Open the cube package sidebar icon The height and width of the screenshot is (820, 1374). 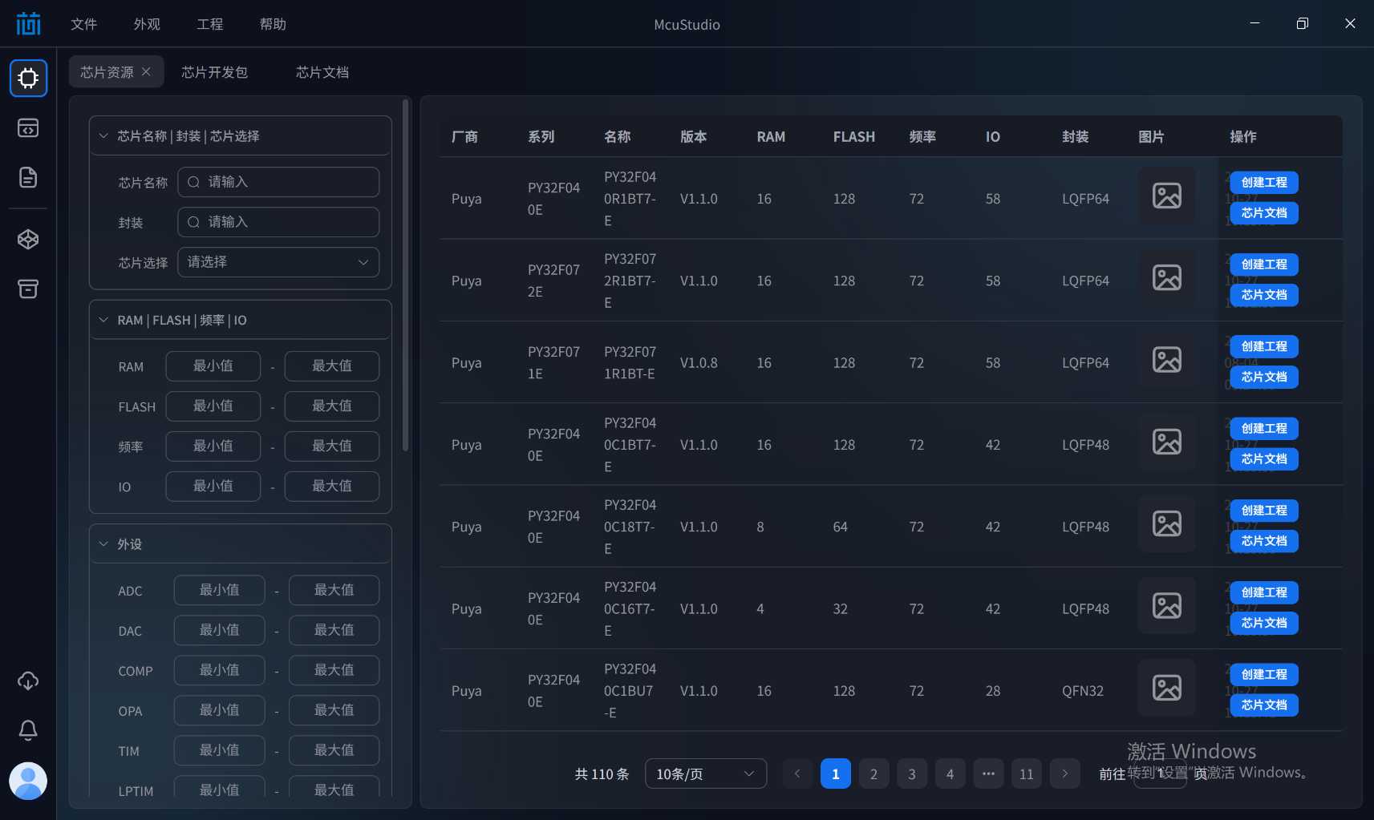click(x=28, y=239)
